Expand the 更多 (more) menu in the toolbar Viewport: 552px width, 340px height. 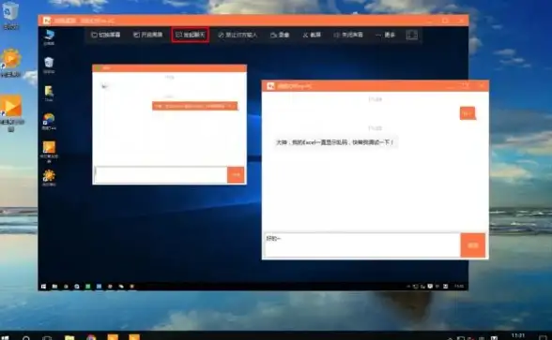click(386, 36)
